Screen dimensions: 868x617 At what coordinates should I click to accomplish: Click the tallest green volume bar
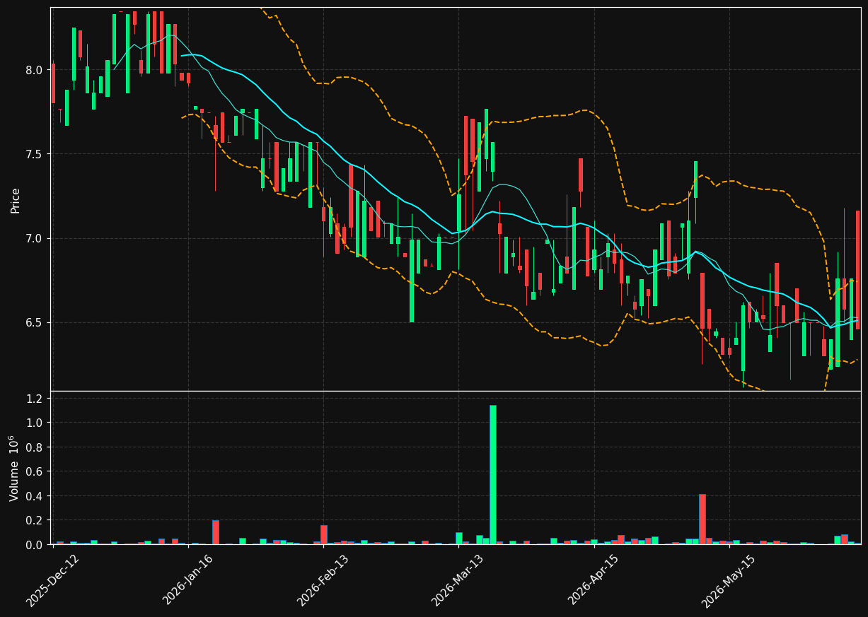click(x=493, y=474)
